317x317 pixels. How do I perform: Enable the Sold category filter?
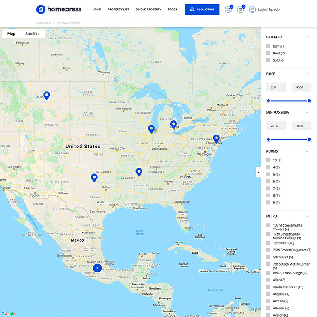point(268,60)
